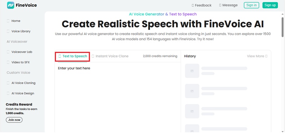Click View More in History panel

[257, 56]
